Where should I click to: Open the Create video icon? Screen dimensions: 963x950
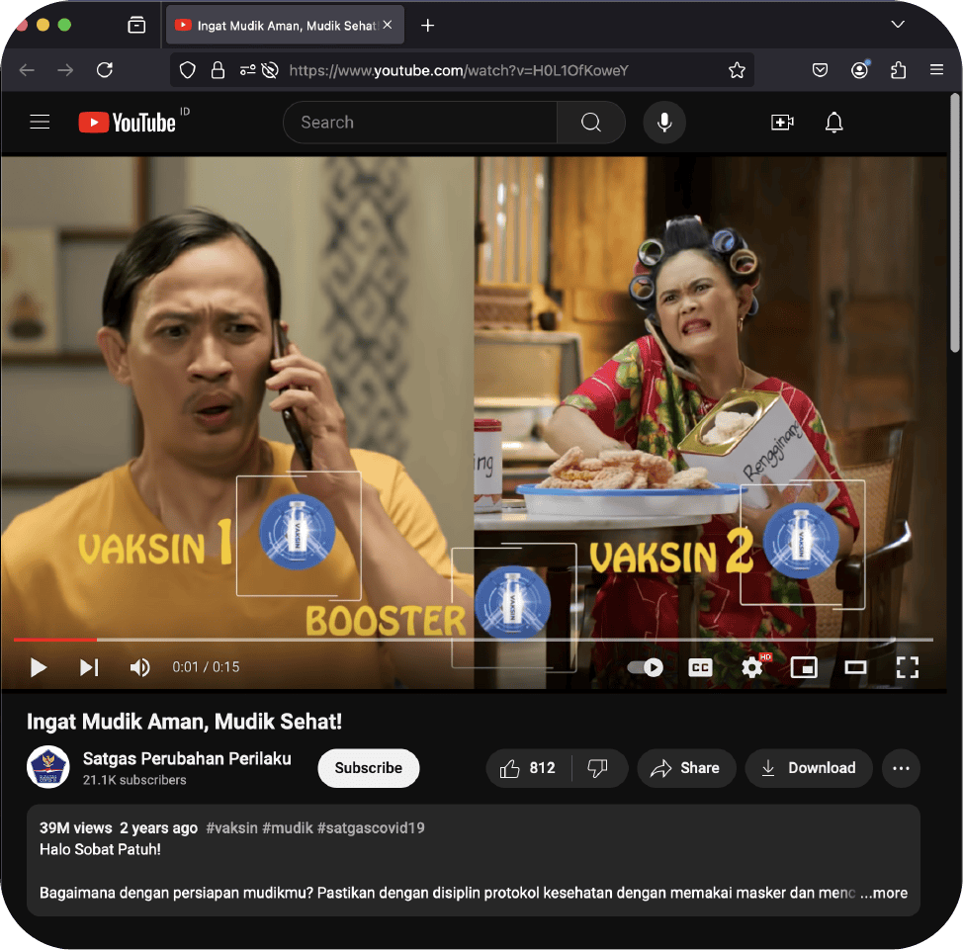click(782, 123)
